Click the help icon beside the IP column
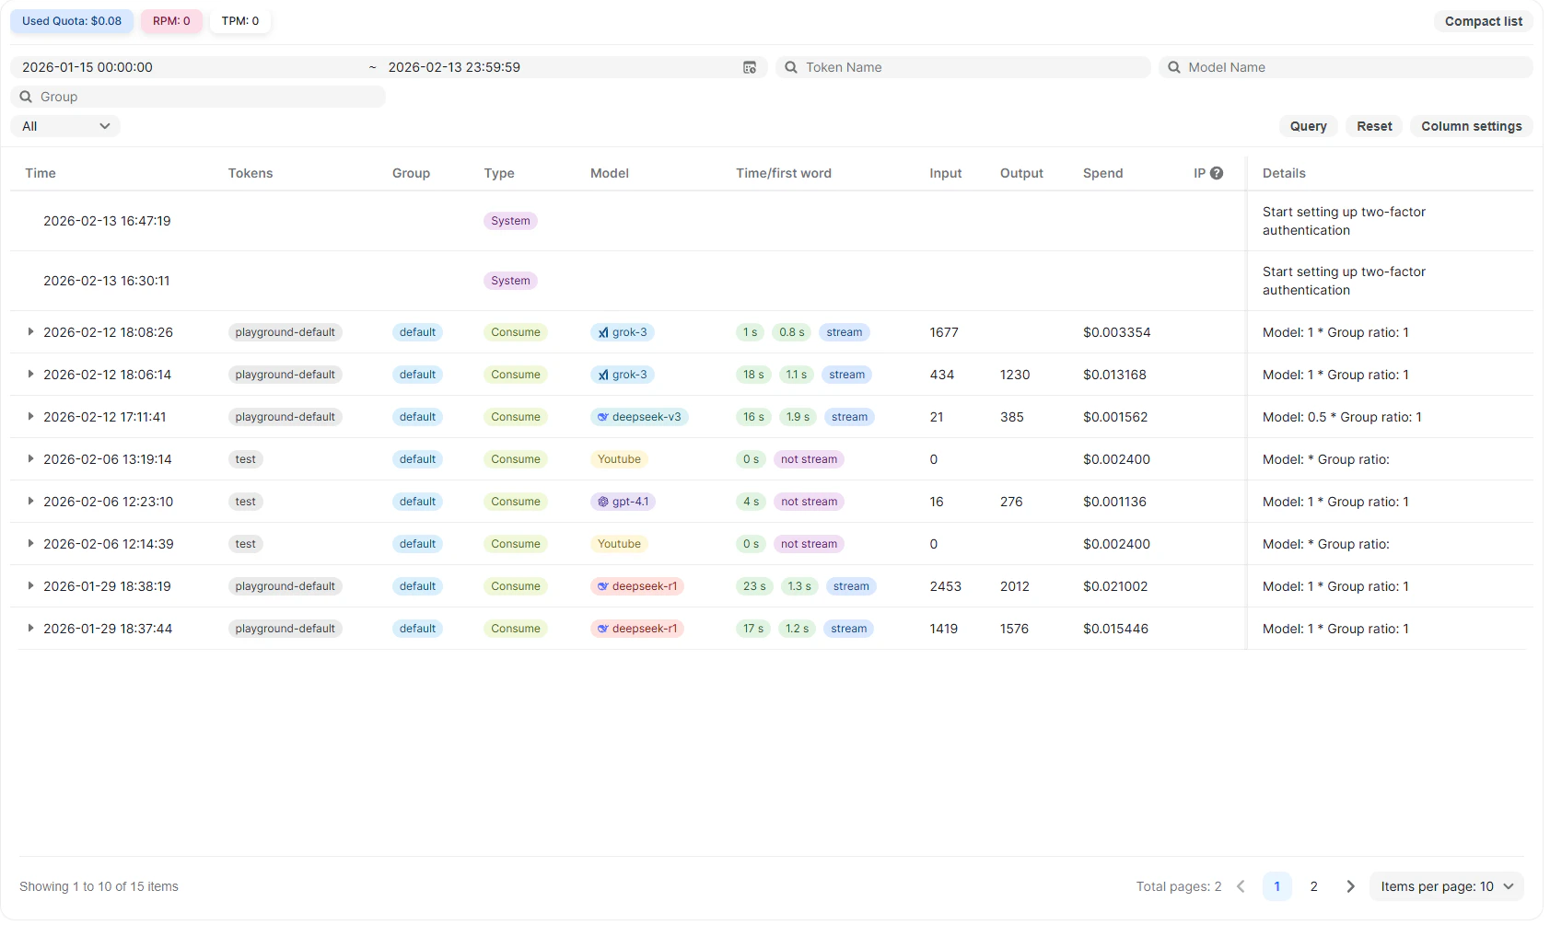The height and width of the screenshot is (925, 1550). (1218, 172)
